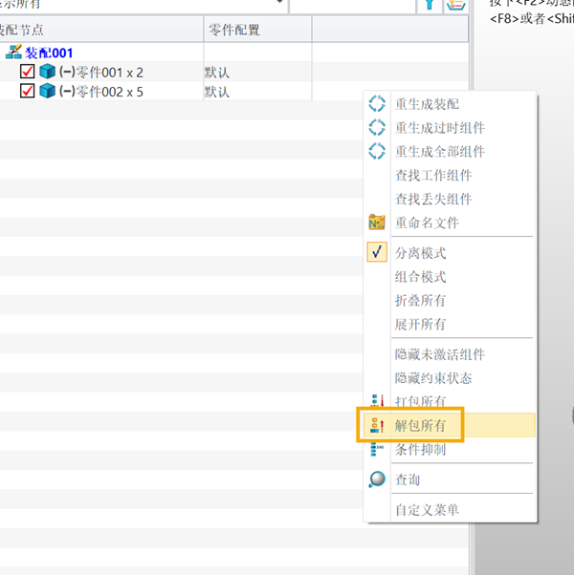The width and height of the screenshot is (574, 575).
Task: Choose 重生成装配 from the context menu
Action: [427, 104]
